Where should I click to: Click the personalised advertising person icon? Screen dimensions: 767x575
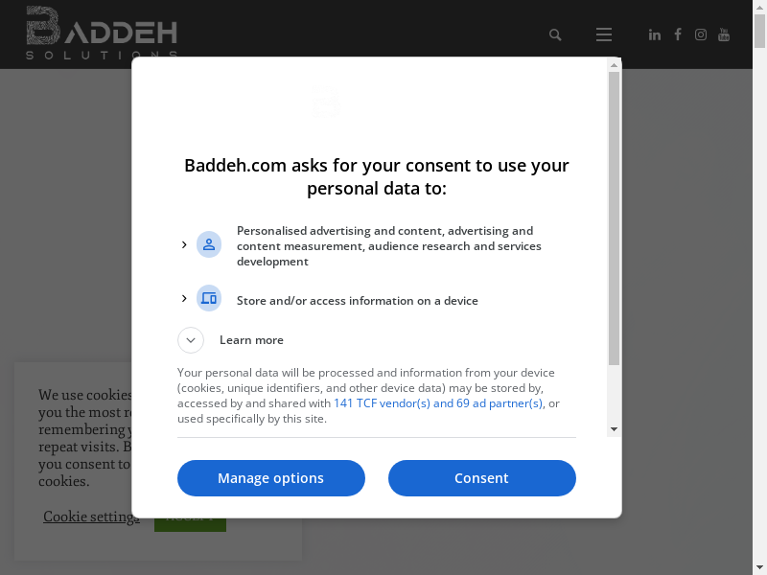(x=209, y=244)
